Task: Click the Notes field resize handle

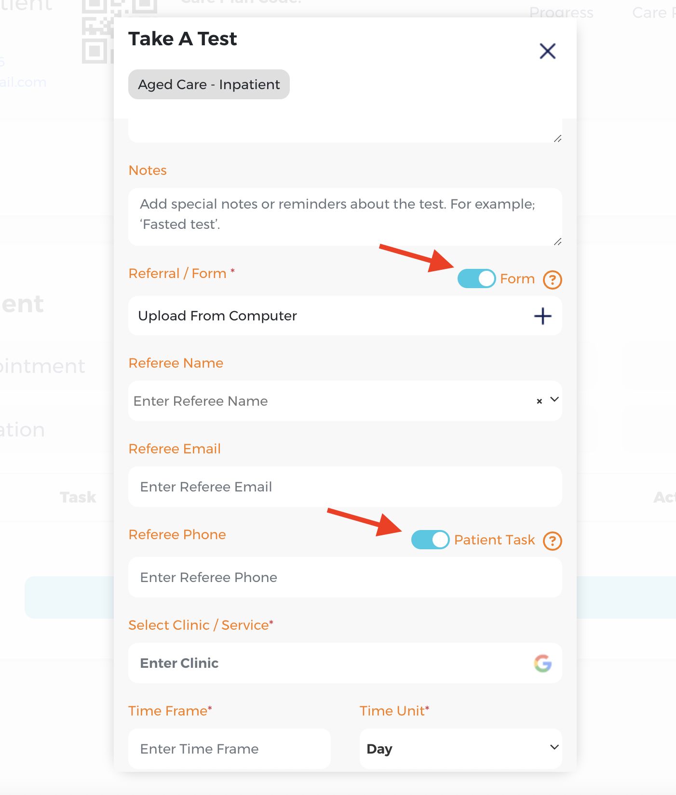Action: 557,241
